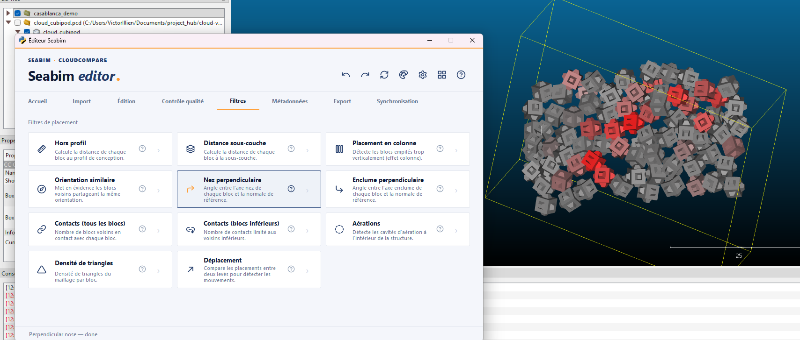This screenshot has height=340, width=800.
Task: Switch to the Édition tab
Action: (126, 101)
